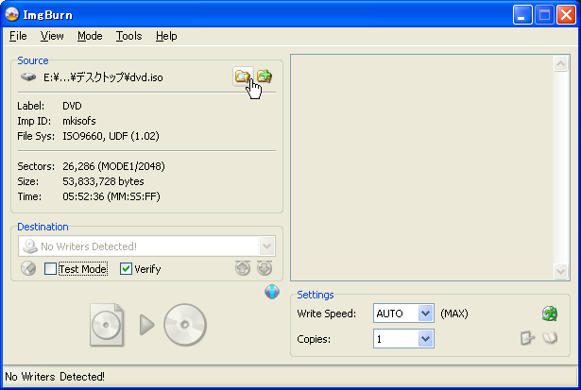Click the 'No Writers Detected!' status bar text
Viewport: 581px width, 390px height.
(x=55, y=377)
